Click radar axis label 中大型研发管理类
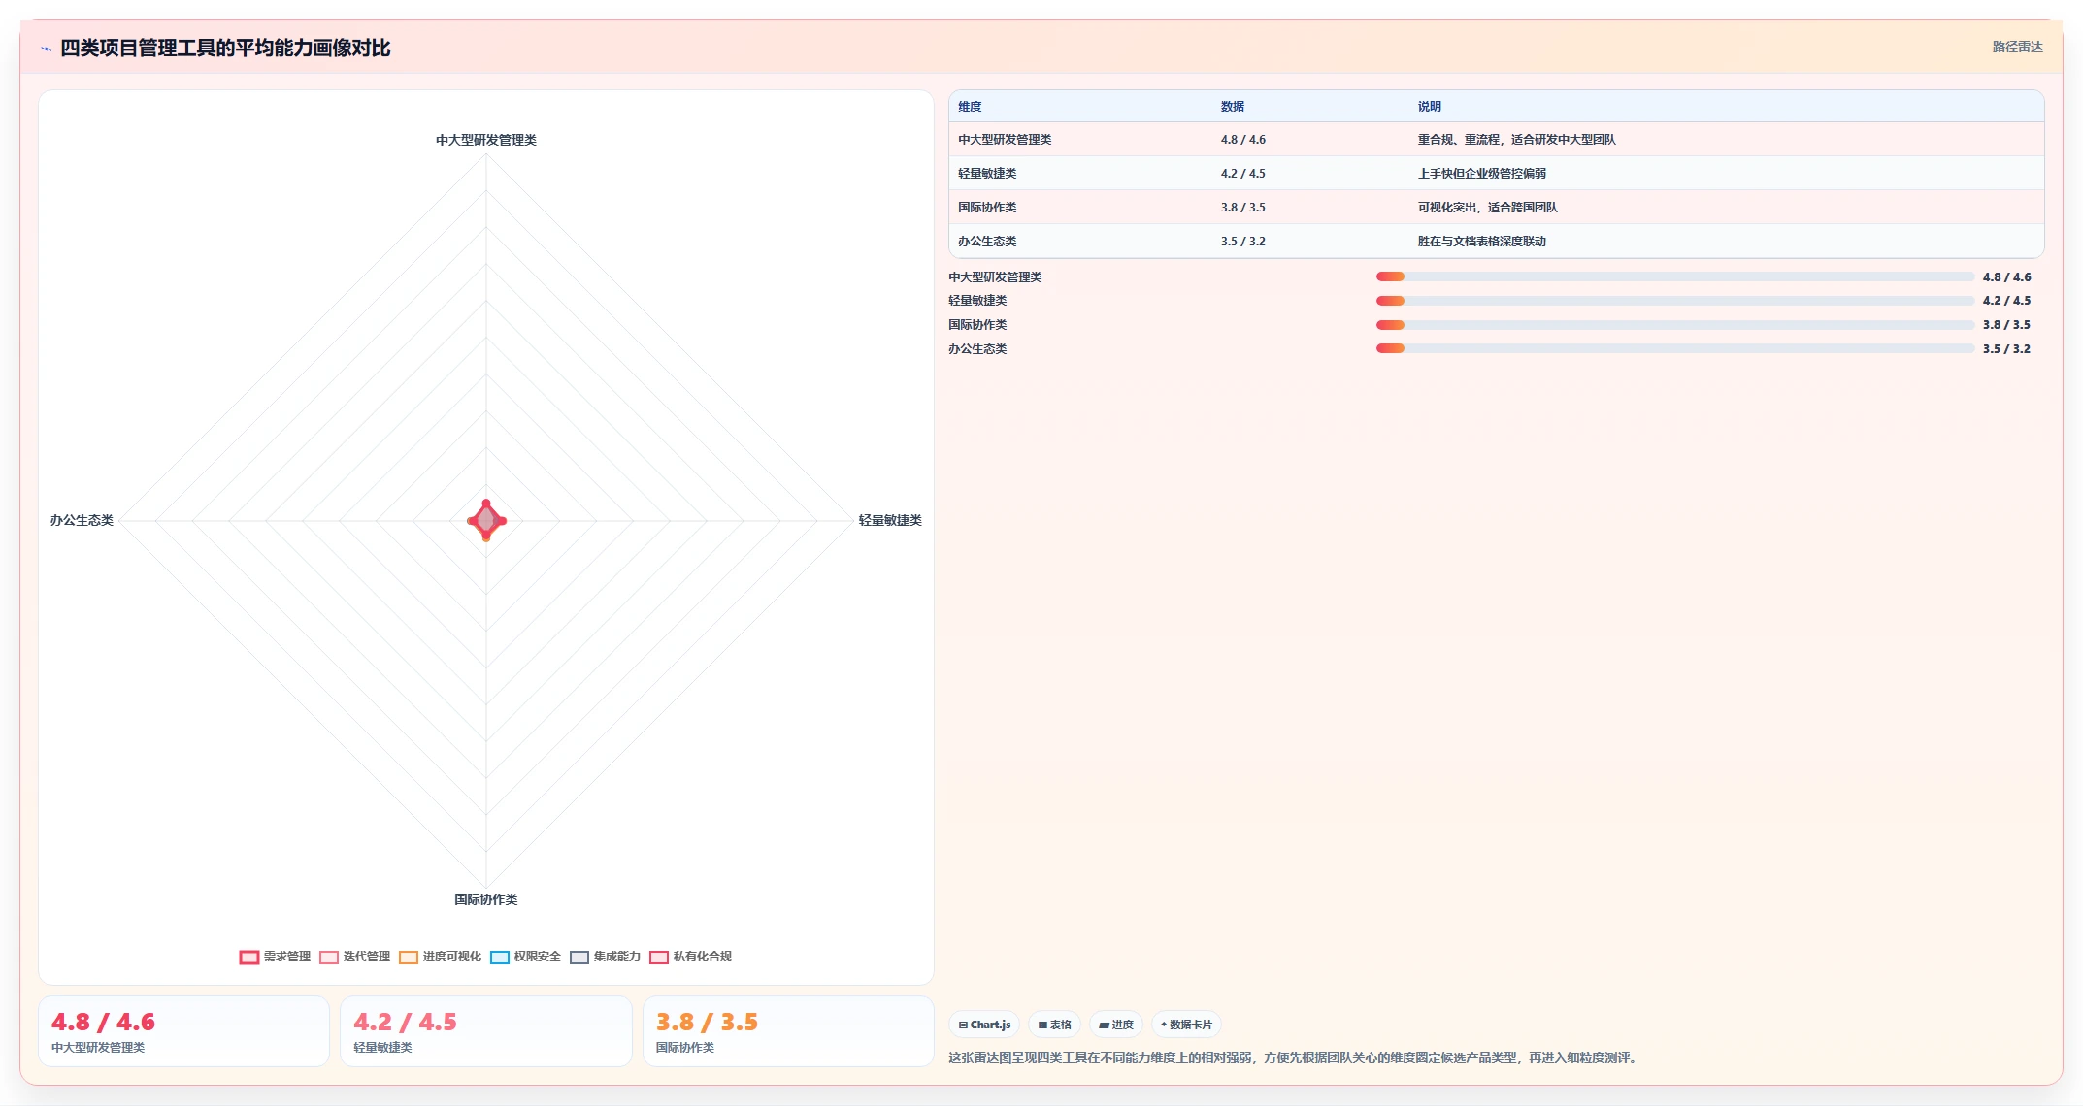 point(486,140)
